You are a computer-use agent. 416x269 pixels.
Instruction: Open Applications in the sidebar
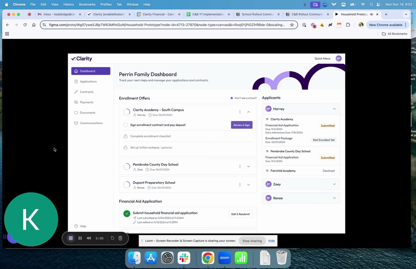[85, 82]
